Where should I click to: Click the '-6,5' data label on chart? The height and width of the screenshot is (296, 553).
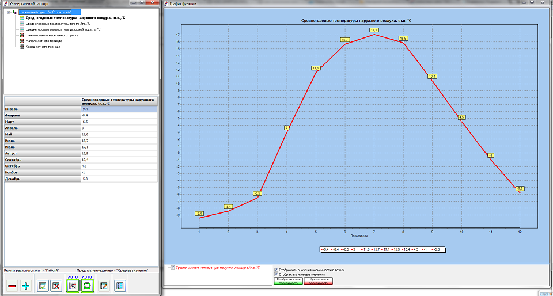pos(257,193)
